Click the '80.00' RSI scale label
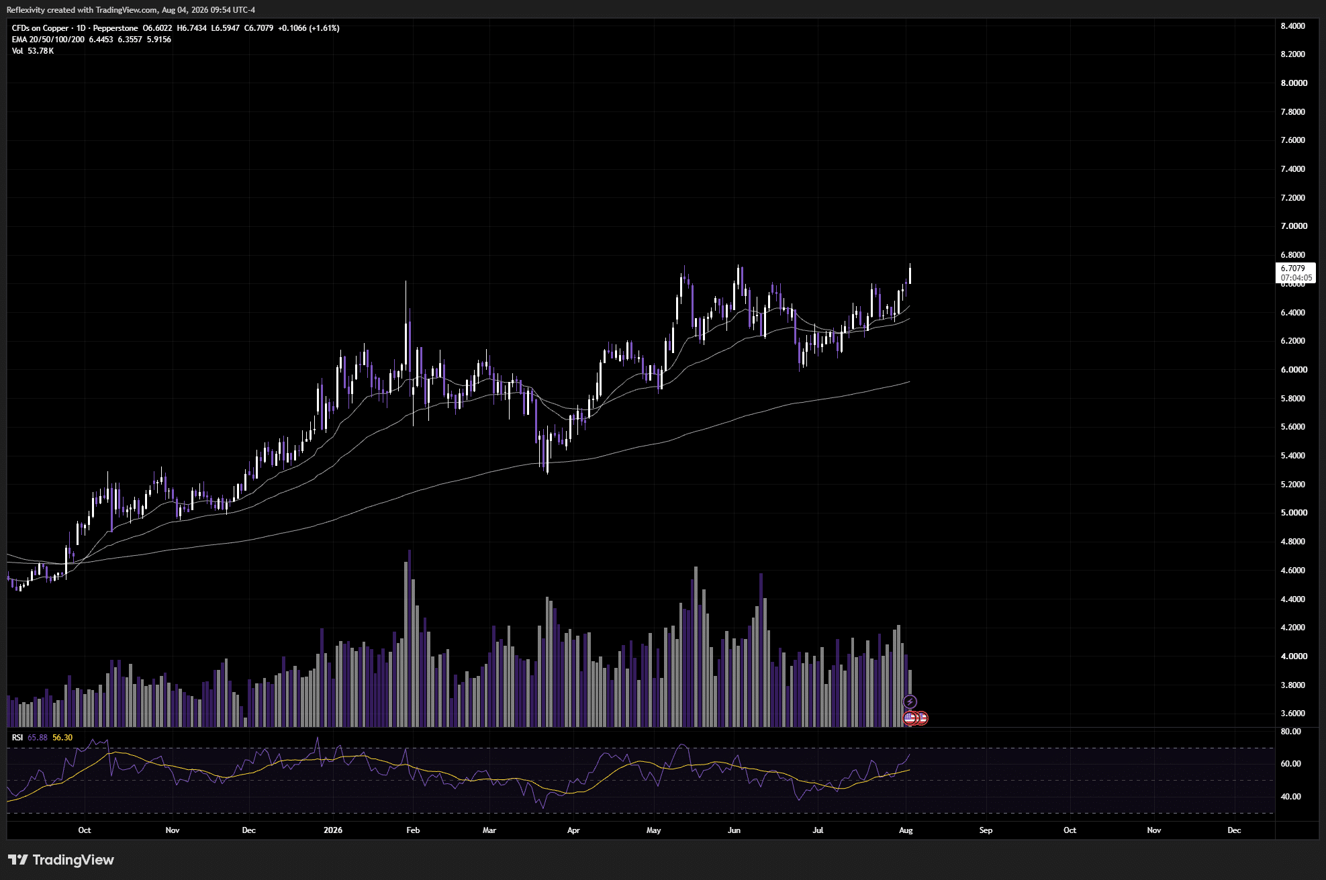This screenshot has height=880, width=1326. tap(1291, 732)
